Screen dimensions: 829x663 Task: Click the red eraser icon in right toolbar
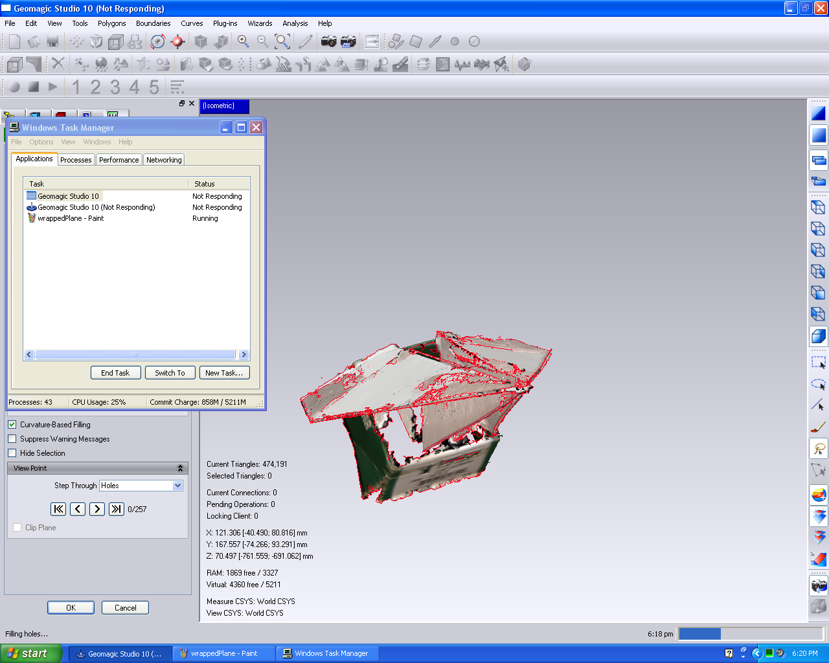[x=819, y=559]
